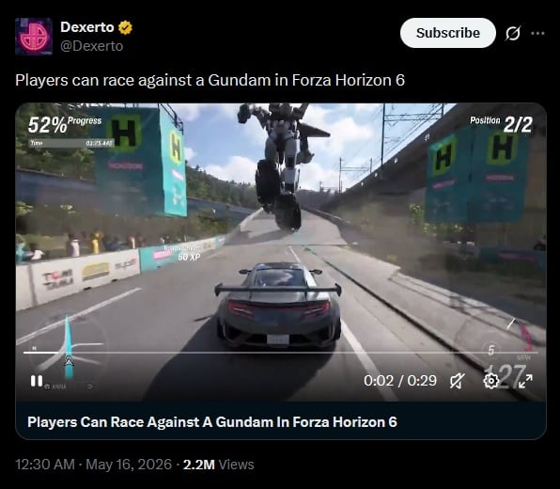560x489 pixels.
Task: Click the Dexerto display name
Action: point(87,27)
